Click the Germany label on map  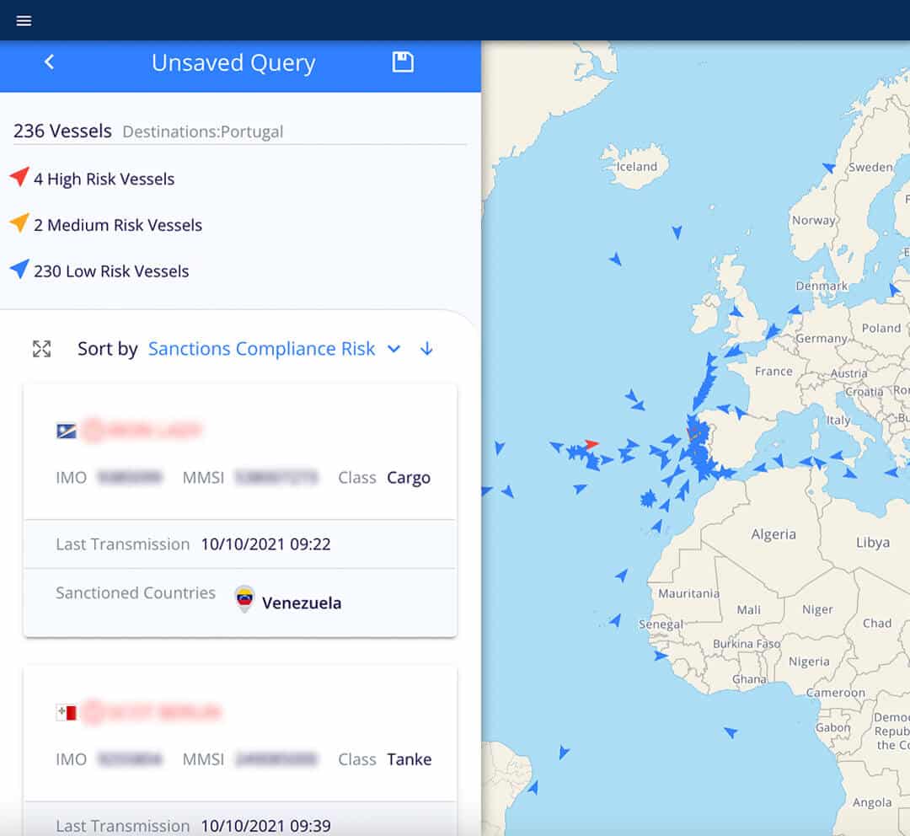point(822,338)
